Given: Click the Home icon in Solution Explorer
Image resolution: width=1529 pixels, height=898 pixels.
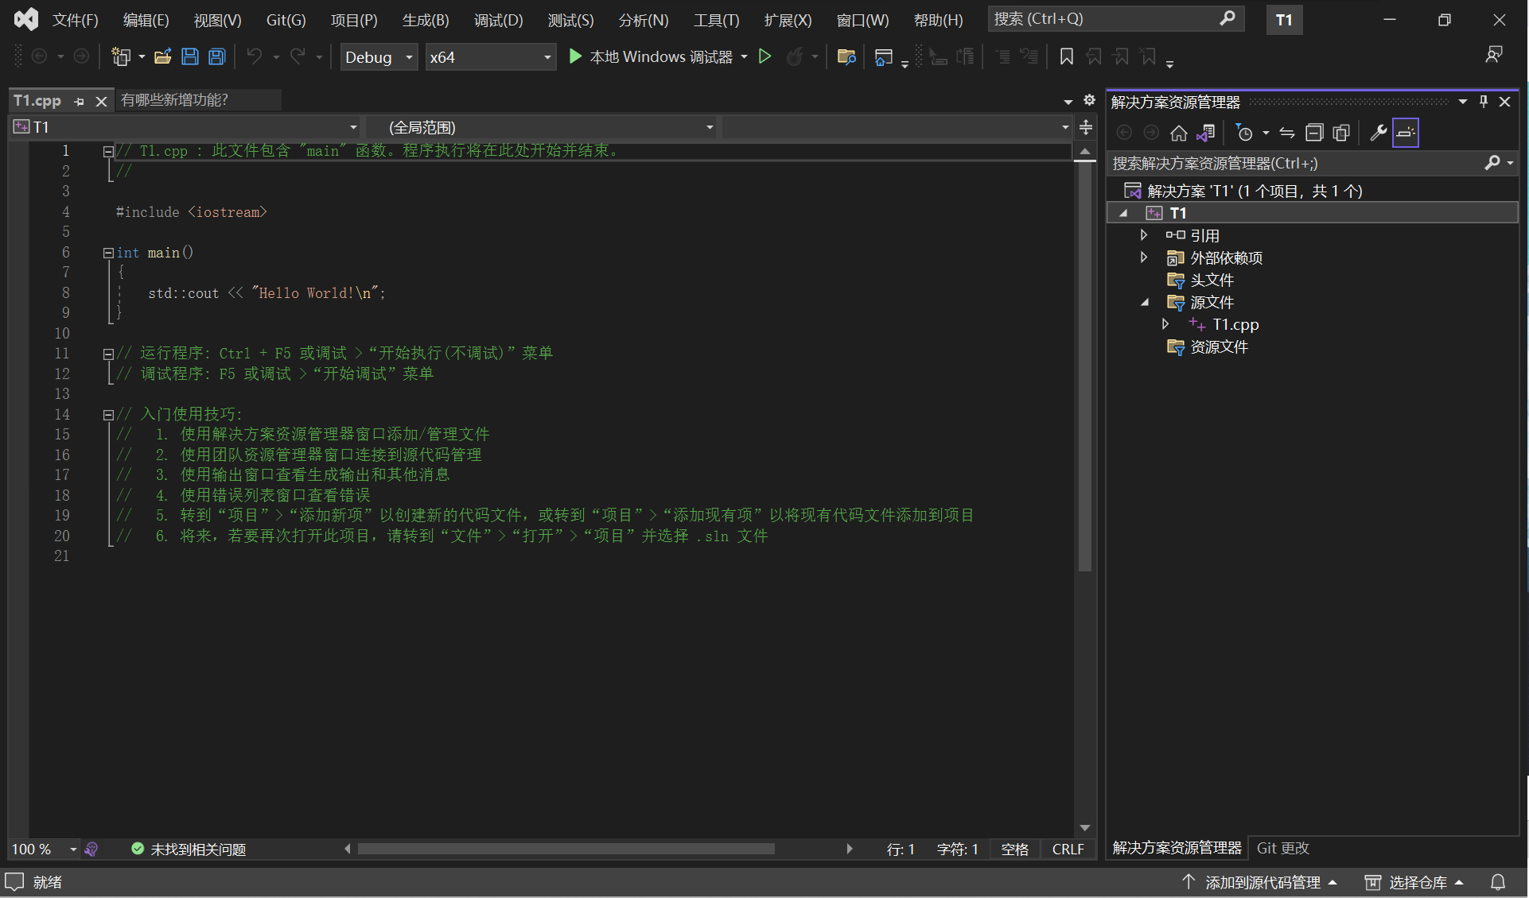Looking at the screenshot, I should click(x=1179, y=133).
